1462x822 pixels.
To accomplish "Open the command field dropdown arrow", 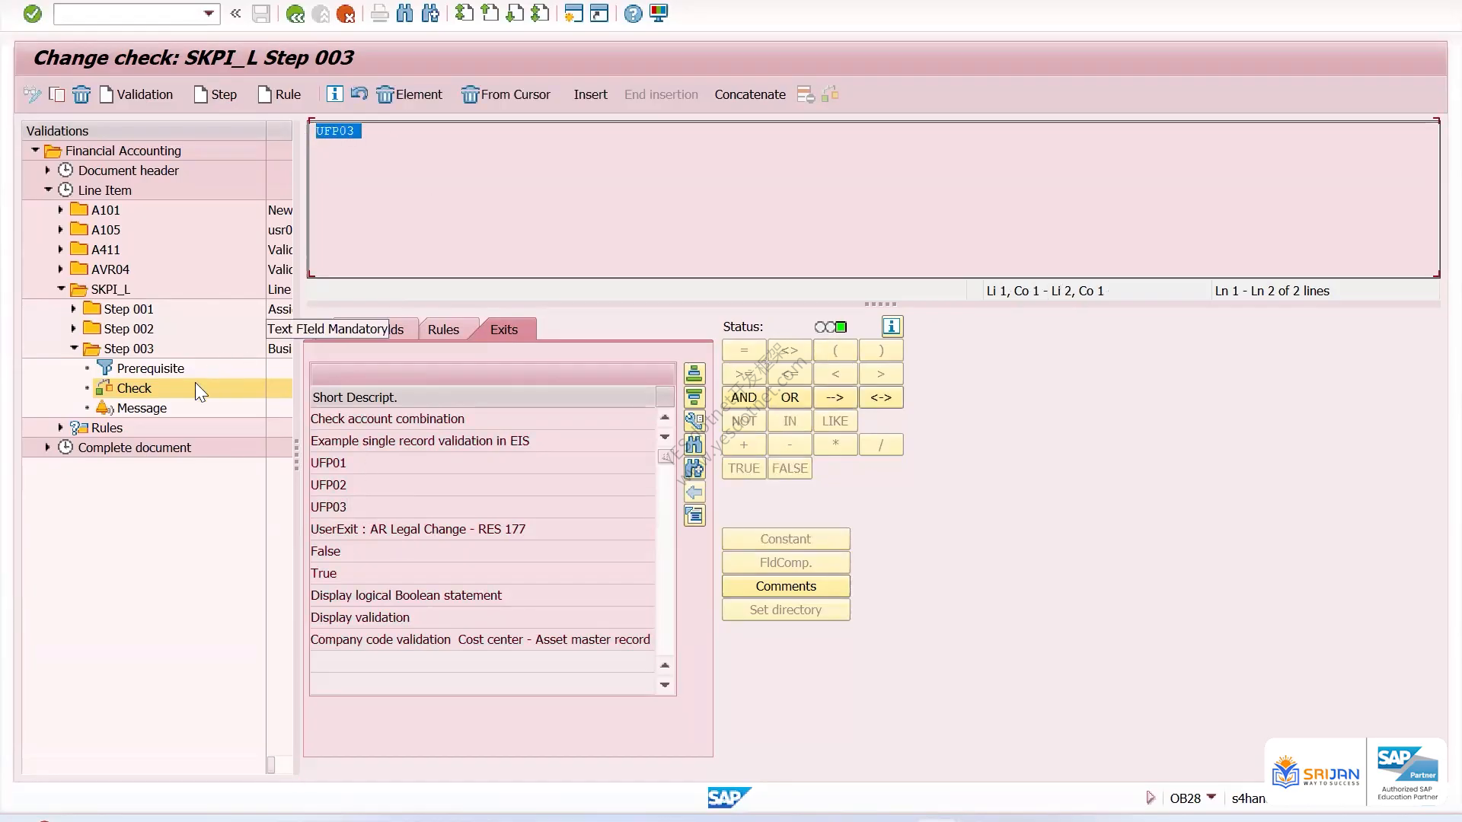I will (x=209, y=14).
